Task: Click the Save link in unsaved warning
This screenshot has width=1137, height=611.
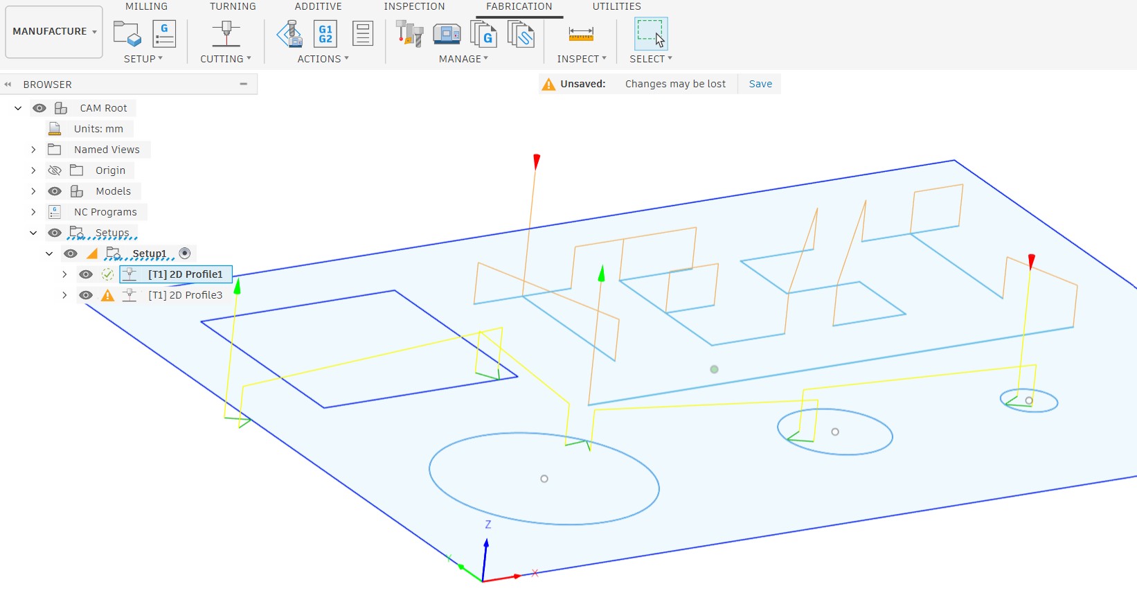Action: pos(760,84)
